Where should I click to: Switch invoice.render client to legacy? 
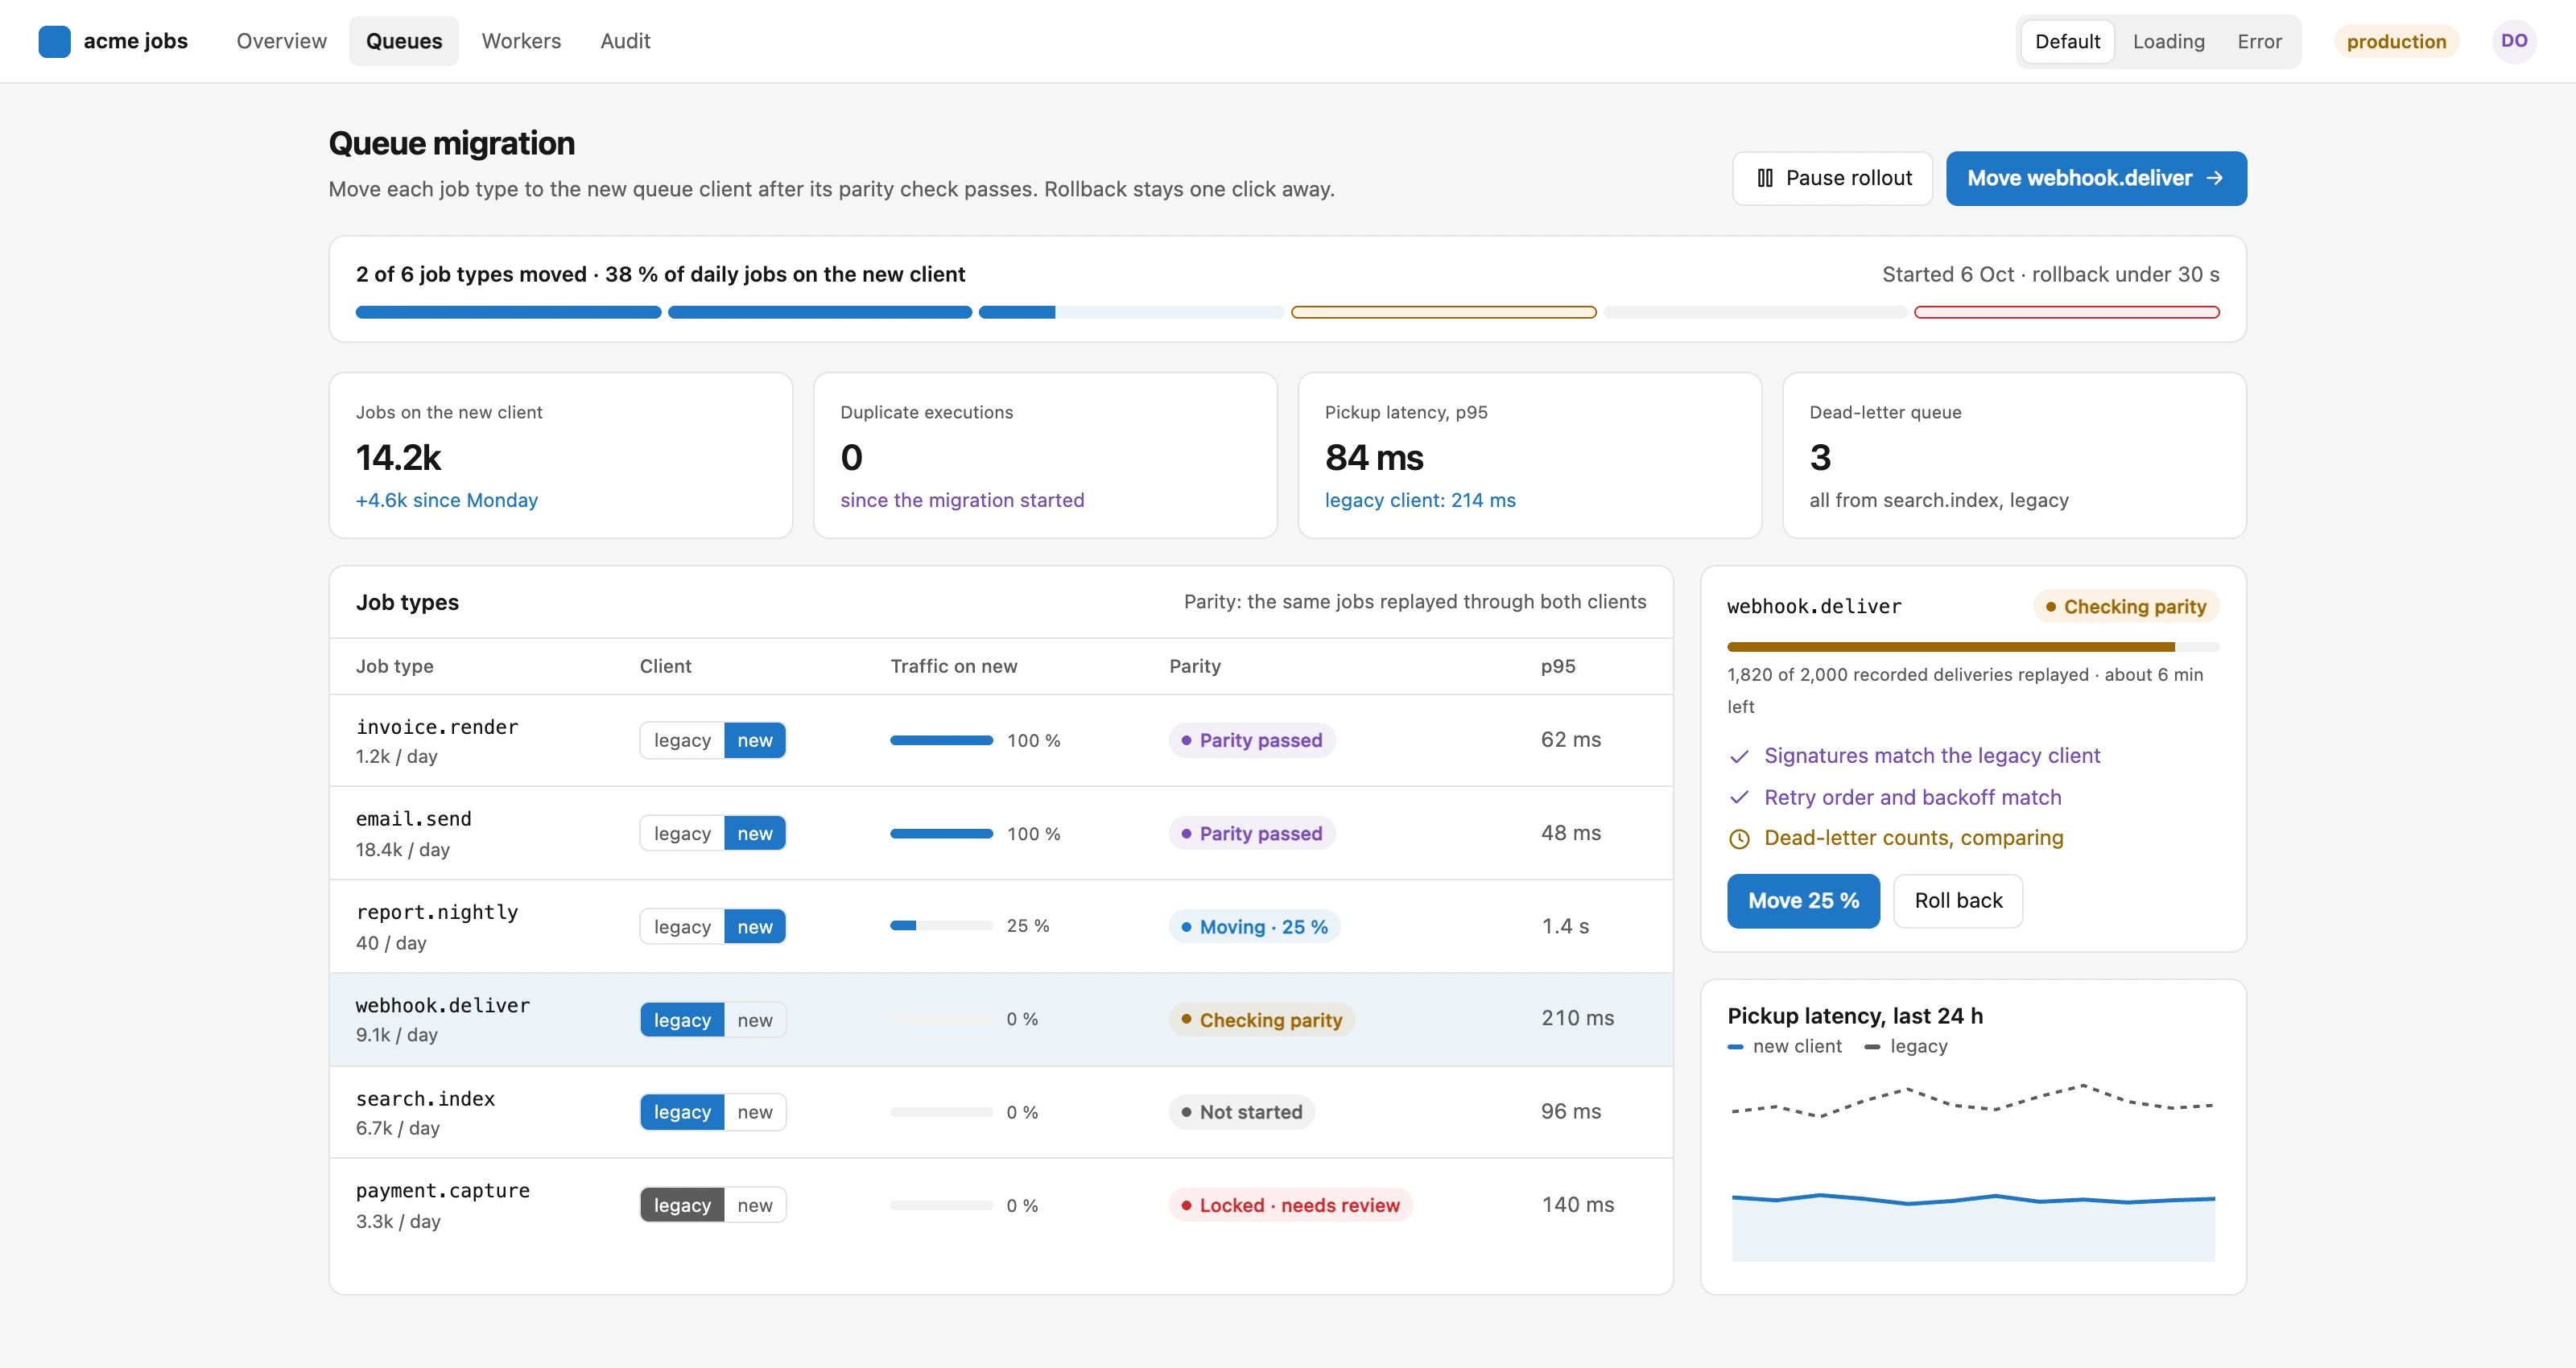pos(682,740)
